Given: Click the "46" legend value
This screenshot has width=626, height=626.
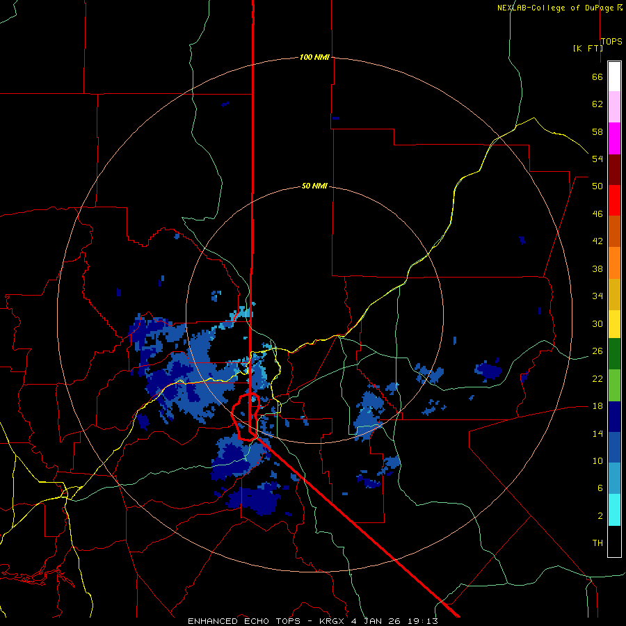Looking at the screenshot, I should 597,214.
